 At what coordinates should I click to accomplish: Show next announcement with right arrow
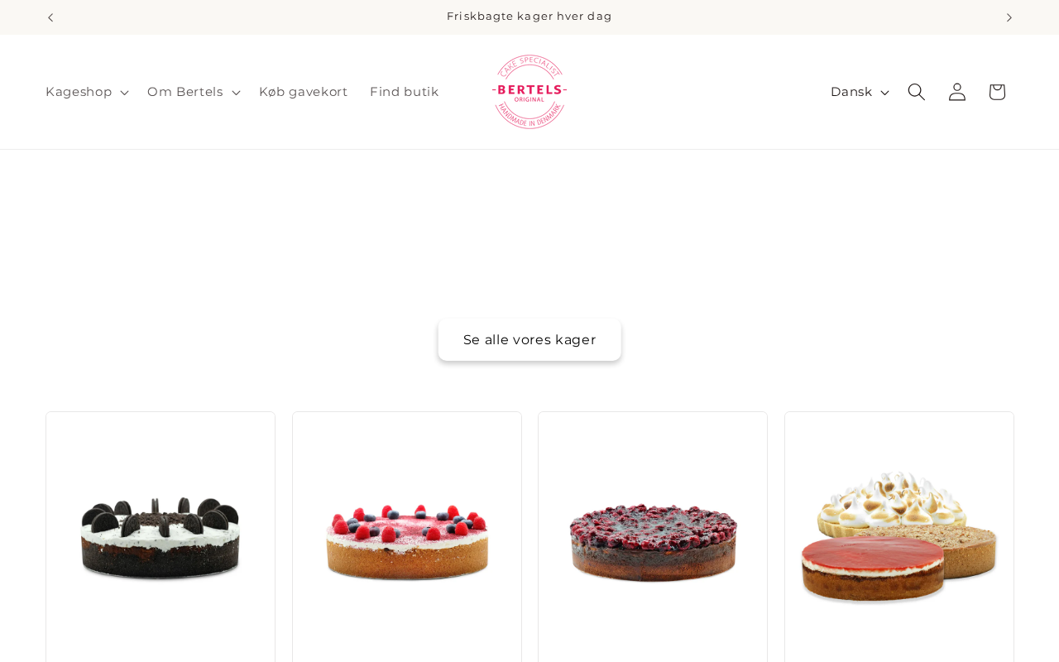click(x=1009, y=17)
